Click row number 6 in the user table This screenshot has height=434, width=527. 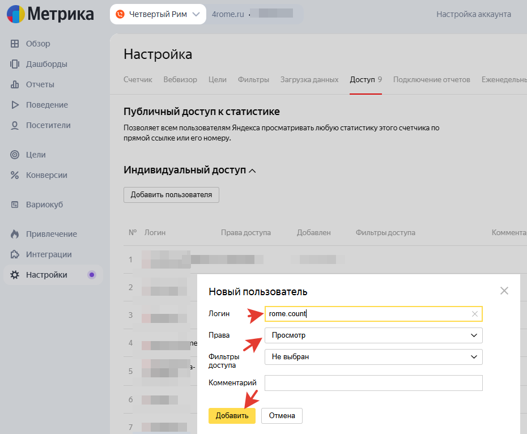click(130, 399)
